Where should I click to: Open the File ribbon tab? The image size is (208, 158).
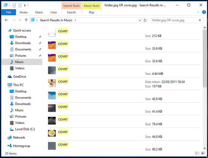[x=8, y=12]
